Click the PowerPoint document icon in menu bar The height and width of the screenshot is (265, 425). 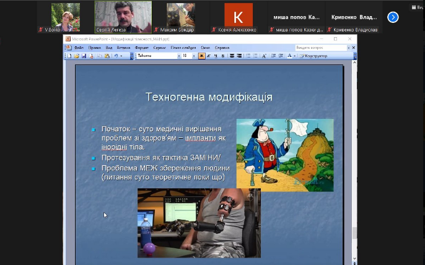pos(69,48)
